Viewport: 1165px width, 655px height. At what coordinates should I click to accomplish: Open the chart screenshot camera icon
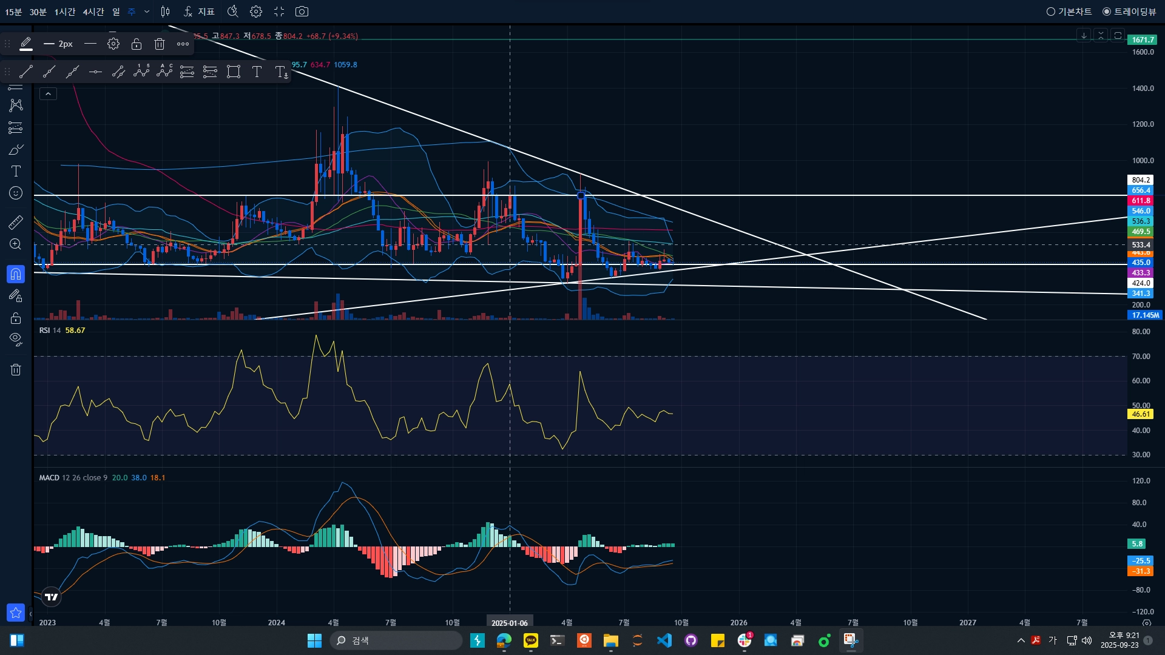302,12
